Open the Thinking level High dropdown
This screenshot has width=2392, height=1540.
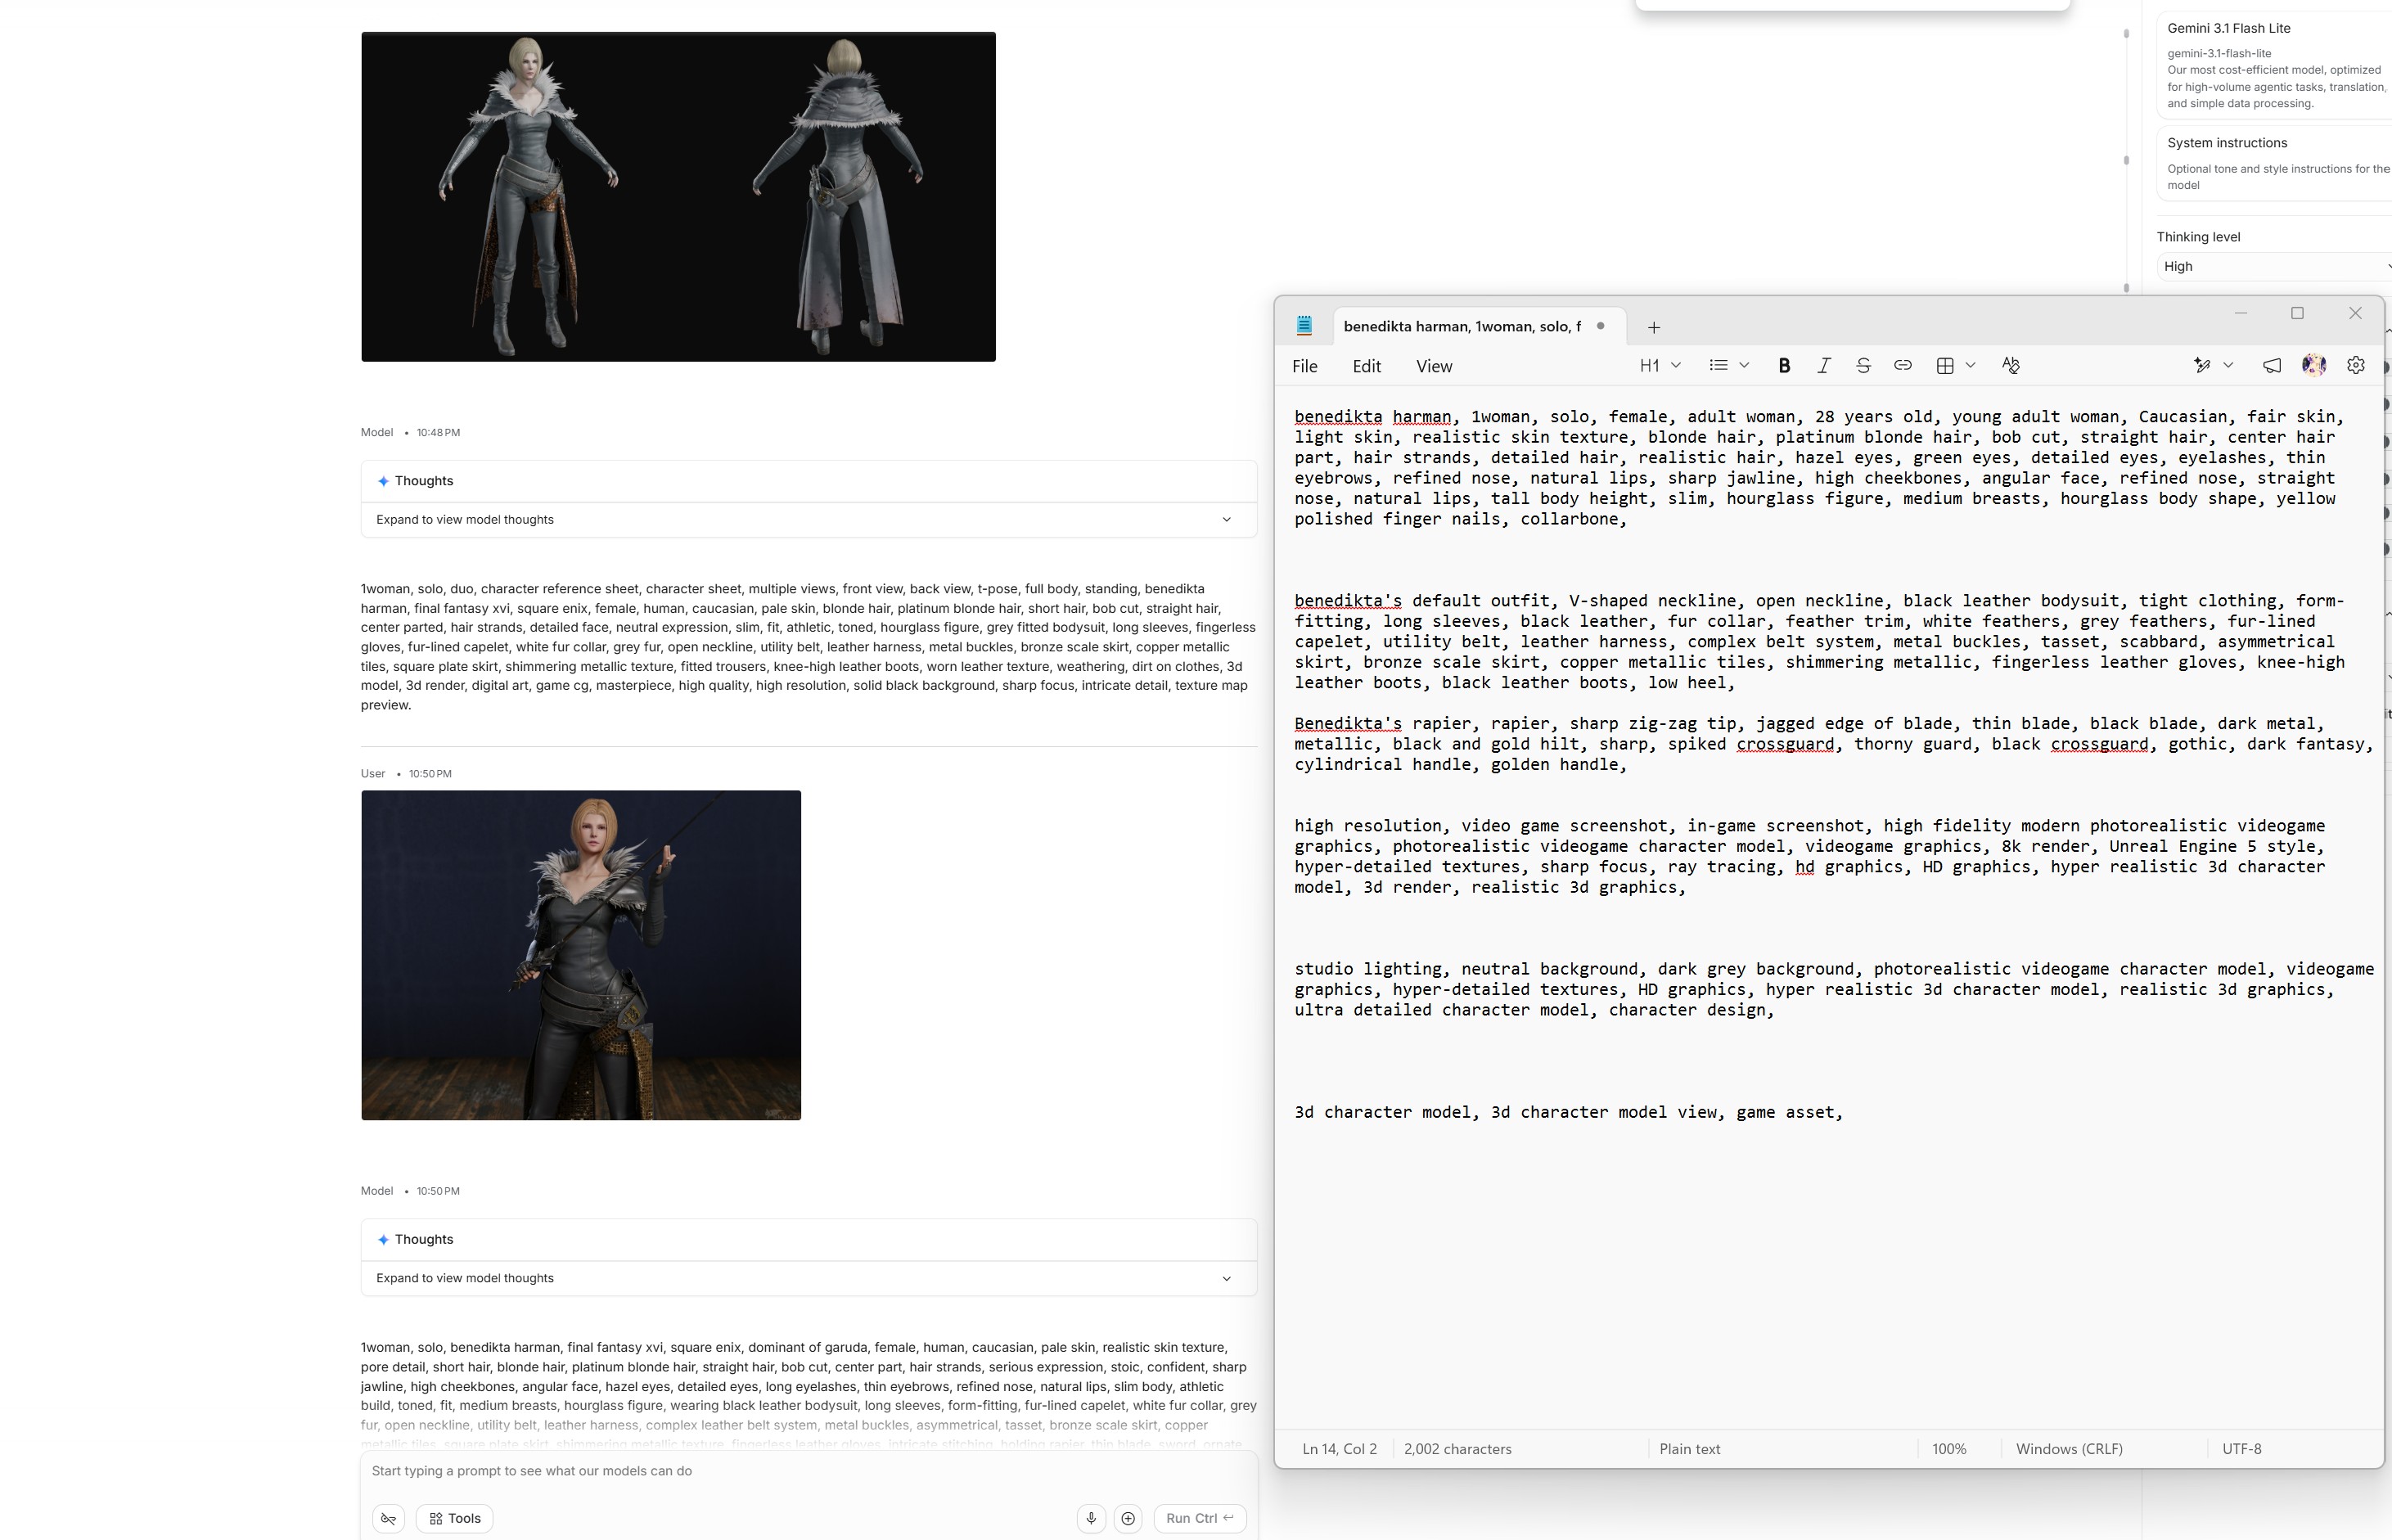point(2274,266)
